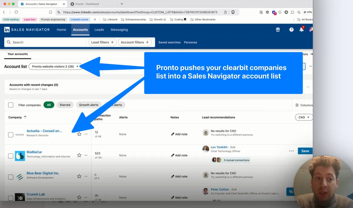
Task: Open the Other Bookmarks folder
Action: pos(203,20)
